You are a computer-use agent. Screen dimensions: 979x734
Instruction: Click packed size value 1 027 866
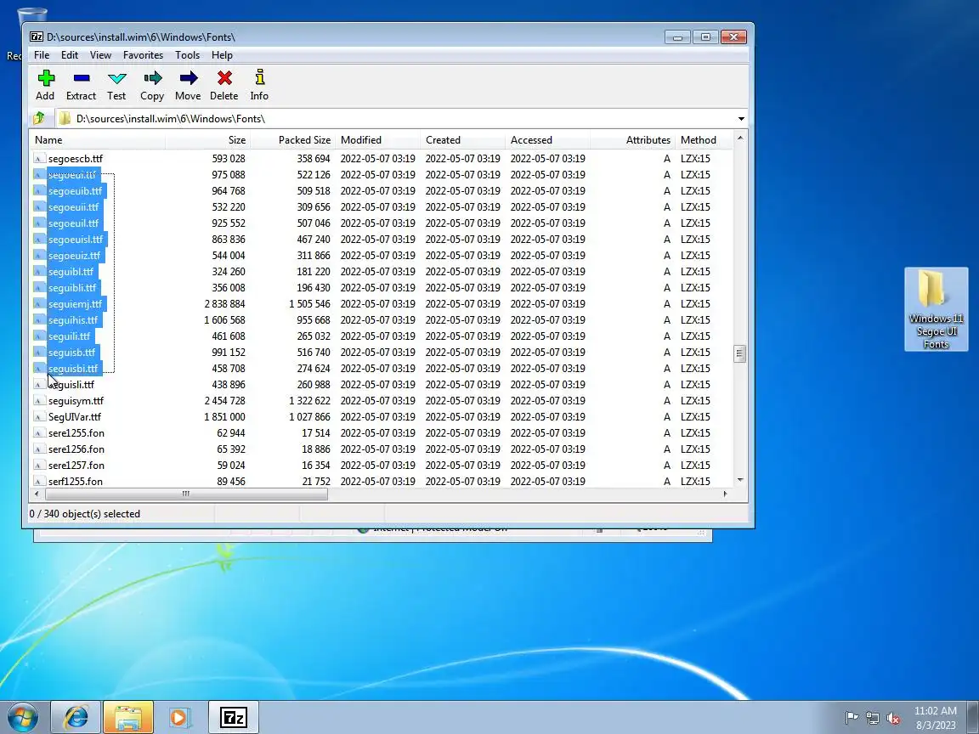pyautogui.click(x=309, y=417)
